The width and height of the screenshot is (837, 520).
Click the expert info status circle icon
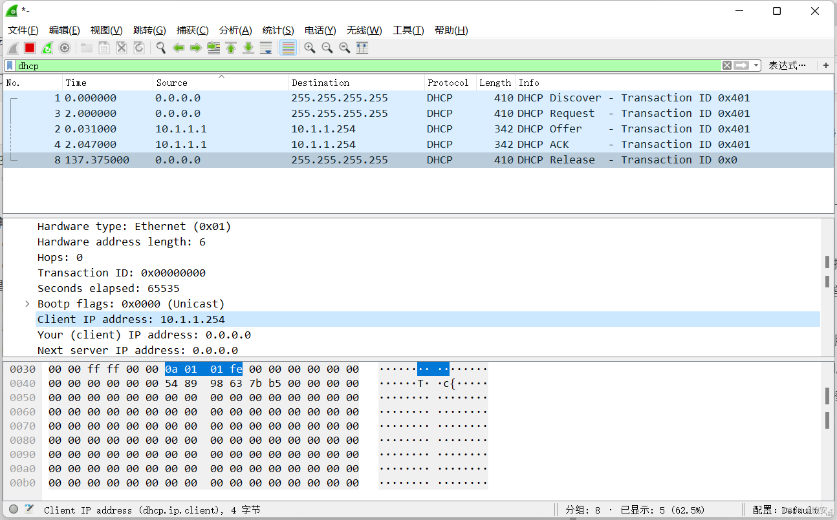click(14, 509)
